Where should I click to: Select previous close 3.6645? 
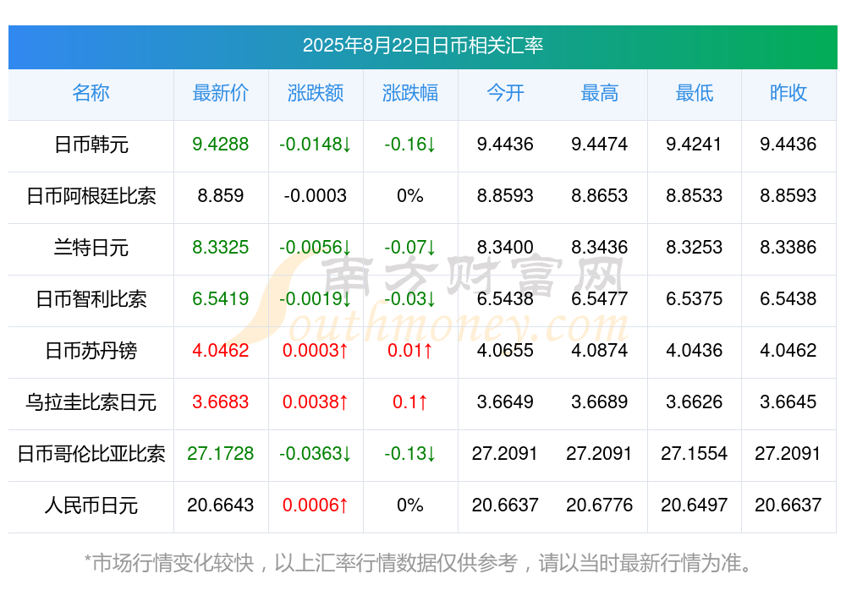[x=788, y=402]
